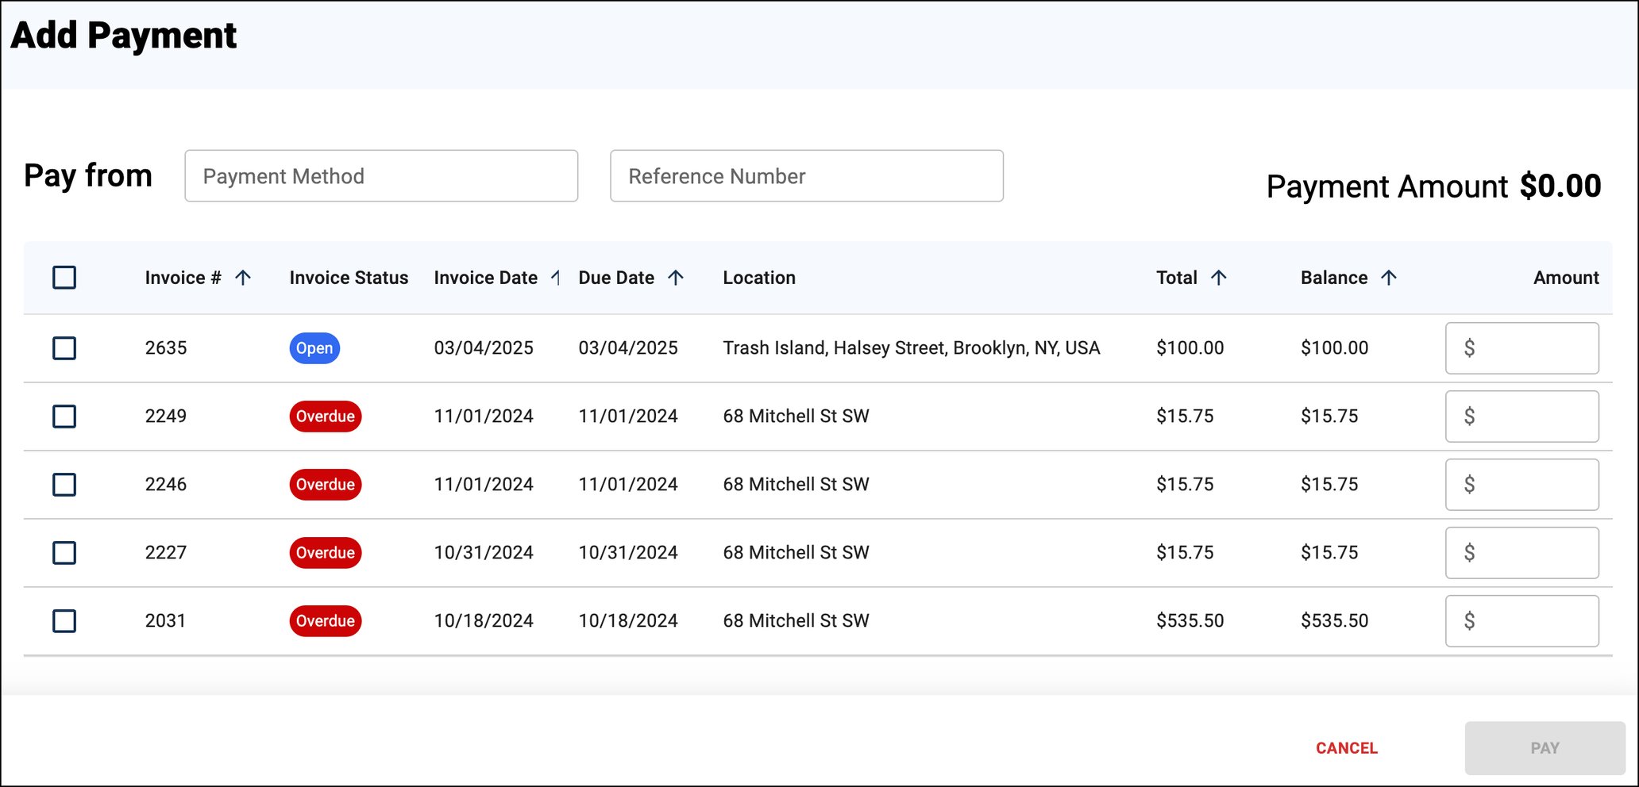Viewport: 1639px width, 787px height.
Task: Tick the checkbox for invoice 2031
Action: tap(64, 621)
